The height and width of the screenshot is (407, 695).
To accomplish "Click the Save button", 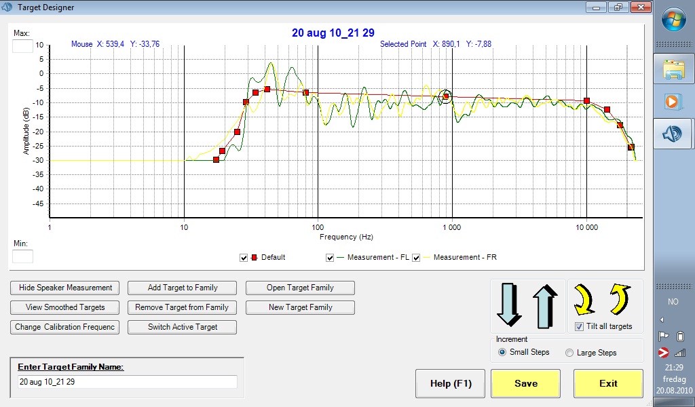I will click(x=525, y=383).
